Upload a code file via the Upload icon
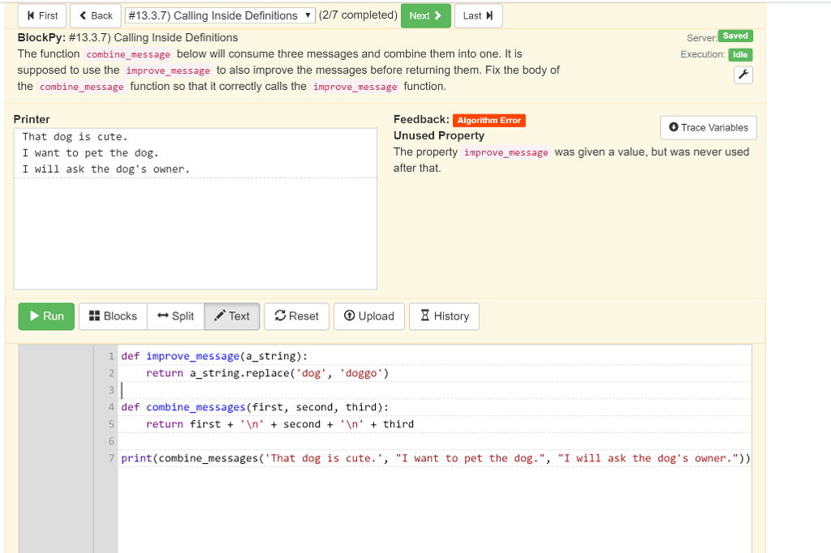Screen dimensions: 831x553 [x=368, y=316]
